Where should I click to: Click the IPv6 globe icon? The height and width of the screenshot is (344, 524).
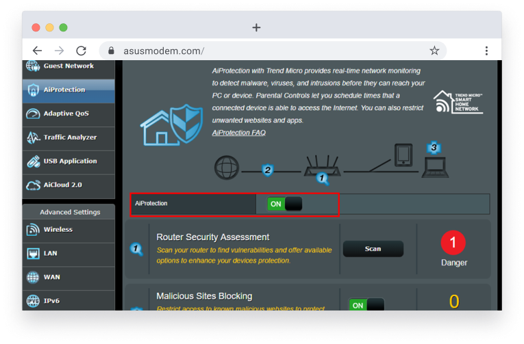33,301
